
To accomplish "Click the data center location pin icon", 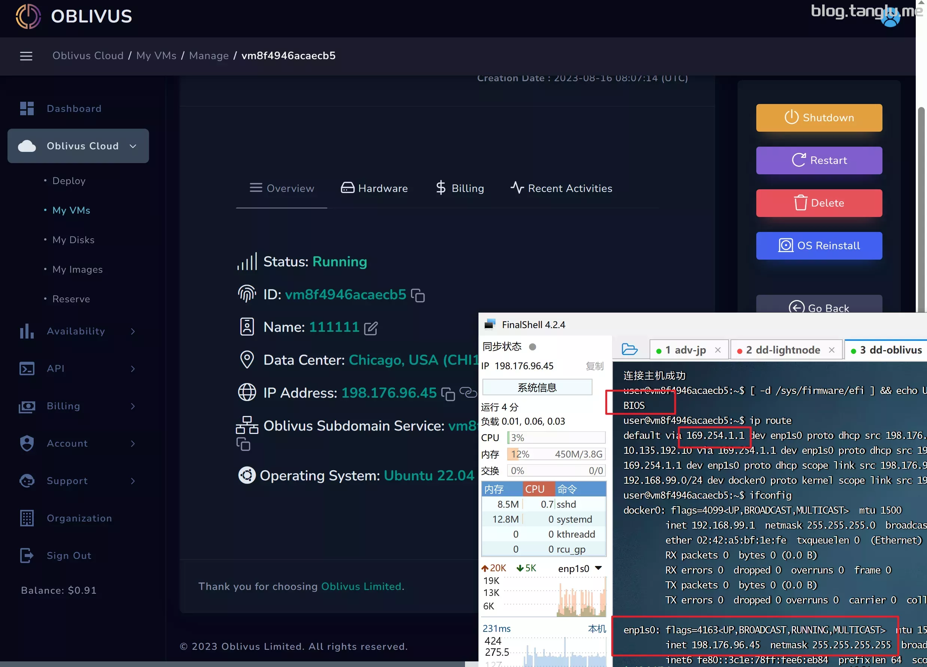I will click(247, 360).
